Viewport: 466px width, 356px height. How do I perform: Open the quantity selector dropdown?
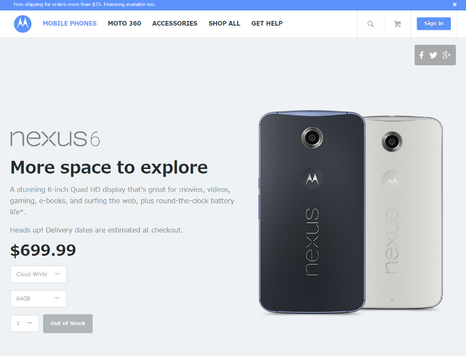[x=24, y=323]
